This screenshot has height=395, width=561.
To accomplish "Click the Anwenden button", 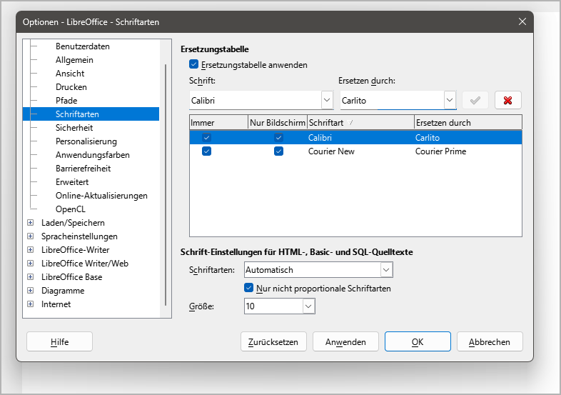I will (345, 341).
